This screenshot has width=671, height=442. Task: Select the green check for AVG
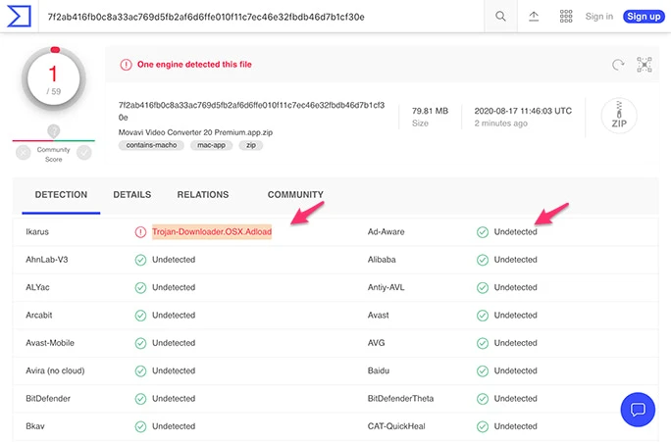pyautogui.click(x=483, y=343)
